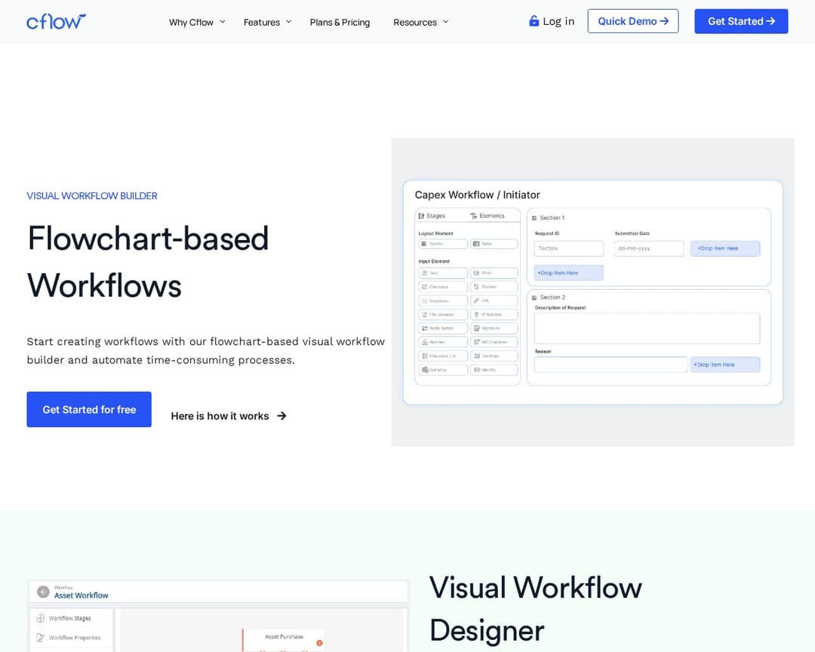Click Drop Item Here beside Reason field
This screenshot has height=652, width=815.
725,364
